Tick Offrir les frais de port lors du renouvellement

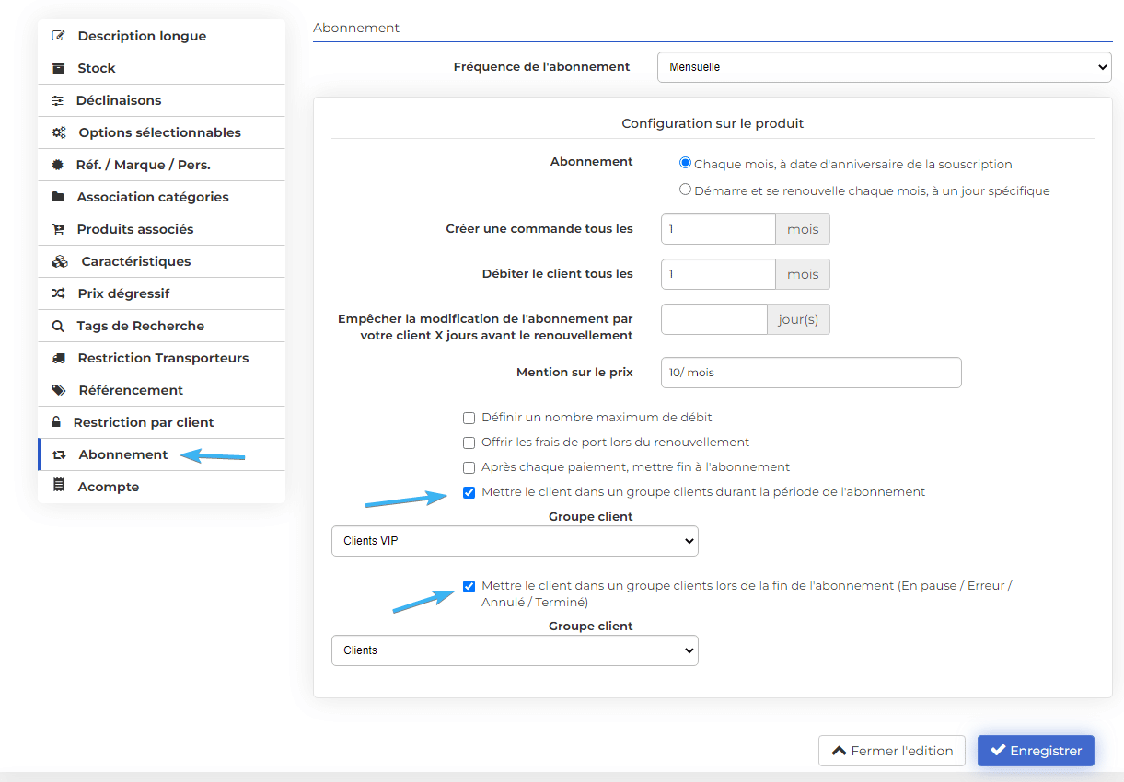coord(469,443)
